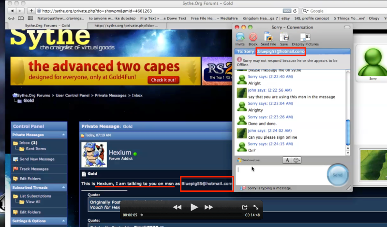The width and height of the screenshot is (387, 227).
Task: Click View All subscriptions
Action: 33,201
